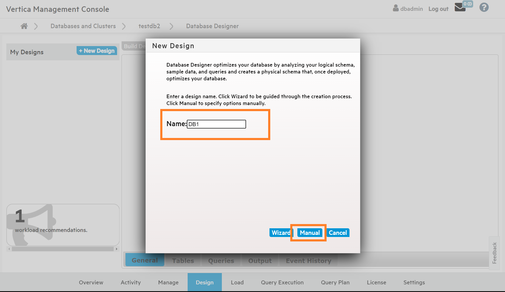505x292 pixels.
Task: Select the Overview bottom tab
Action: click(x=91, y=282)
